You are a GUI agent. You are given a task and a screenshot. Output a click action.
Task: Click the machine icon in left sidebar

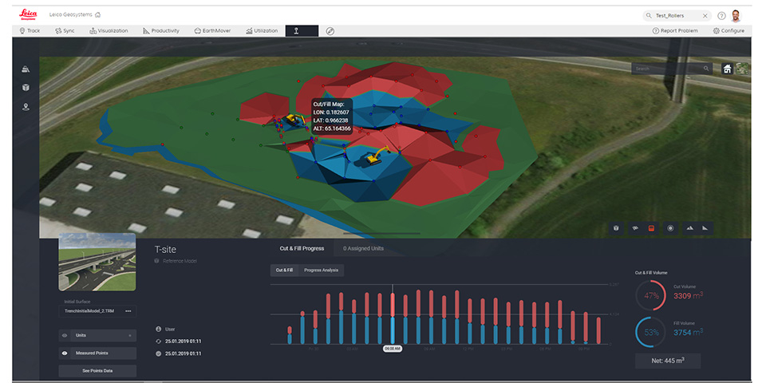(x=26, y=69)
